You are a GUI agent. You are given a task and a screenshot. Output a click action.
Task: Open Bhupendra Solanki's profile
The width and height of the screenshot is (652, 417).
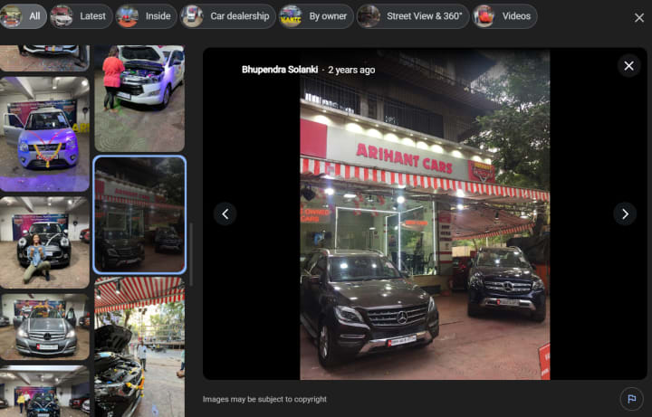[x=280, y=70]
